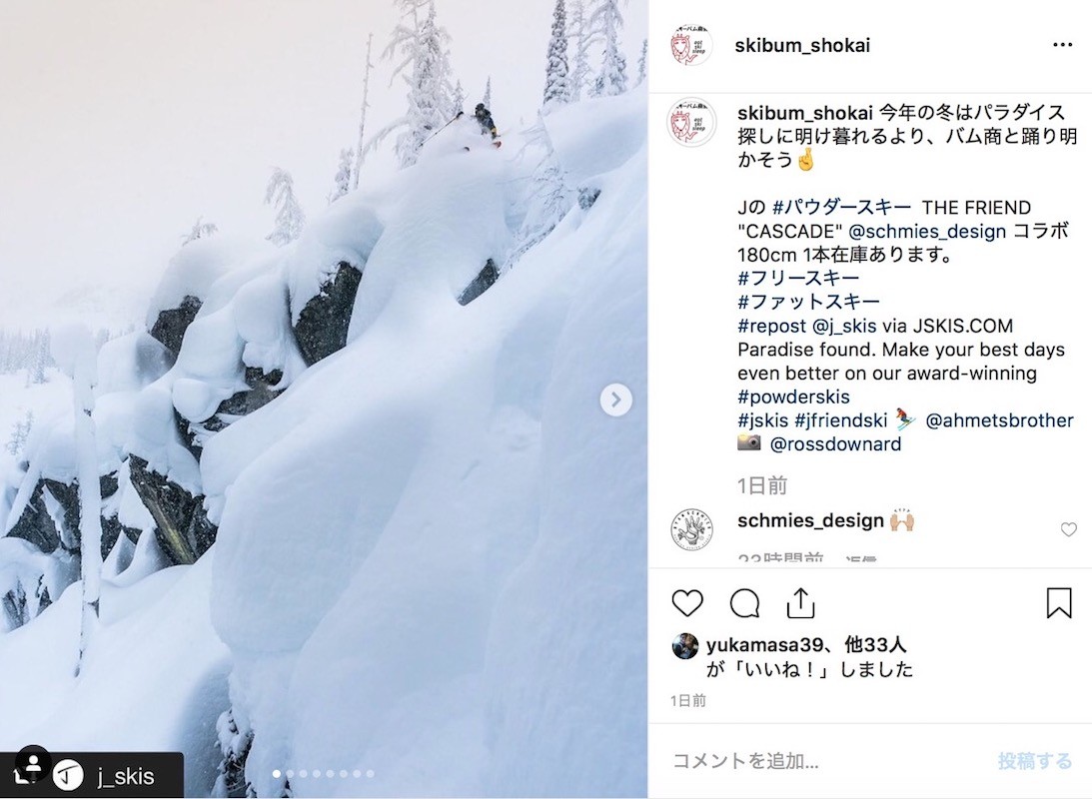Submit comment with the 投稿する button
Image resolution: width=1092 pixels, height=799 pixels.
pyautogui.click(x=1034, y=760)
